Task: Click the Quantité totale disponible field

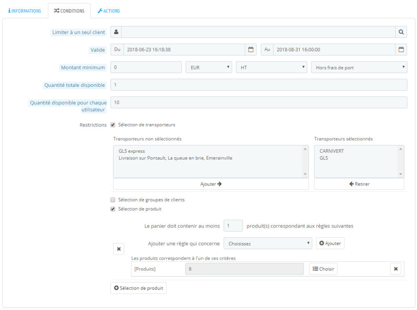Action: [259, 85]
